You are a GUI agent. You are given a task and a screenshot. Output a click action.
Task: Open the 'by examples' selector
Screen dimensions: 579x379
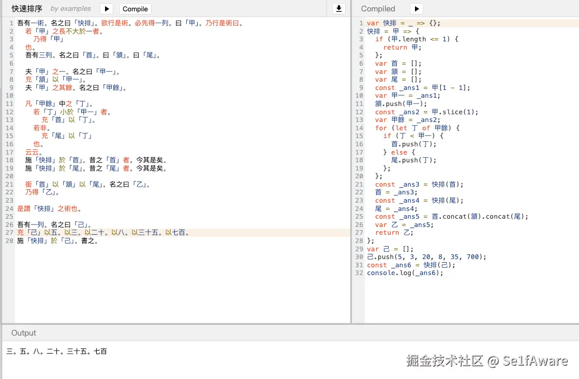coord(70,8)
